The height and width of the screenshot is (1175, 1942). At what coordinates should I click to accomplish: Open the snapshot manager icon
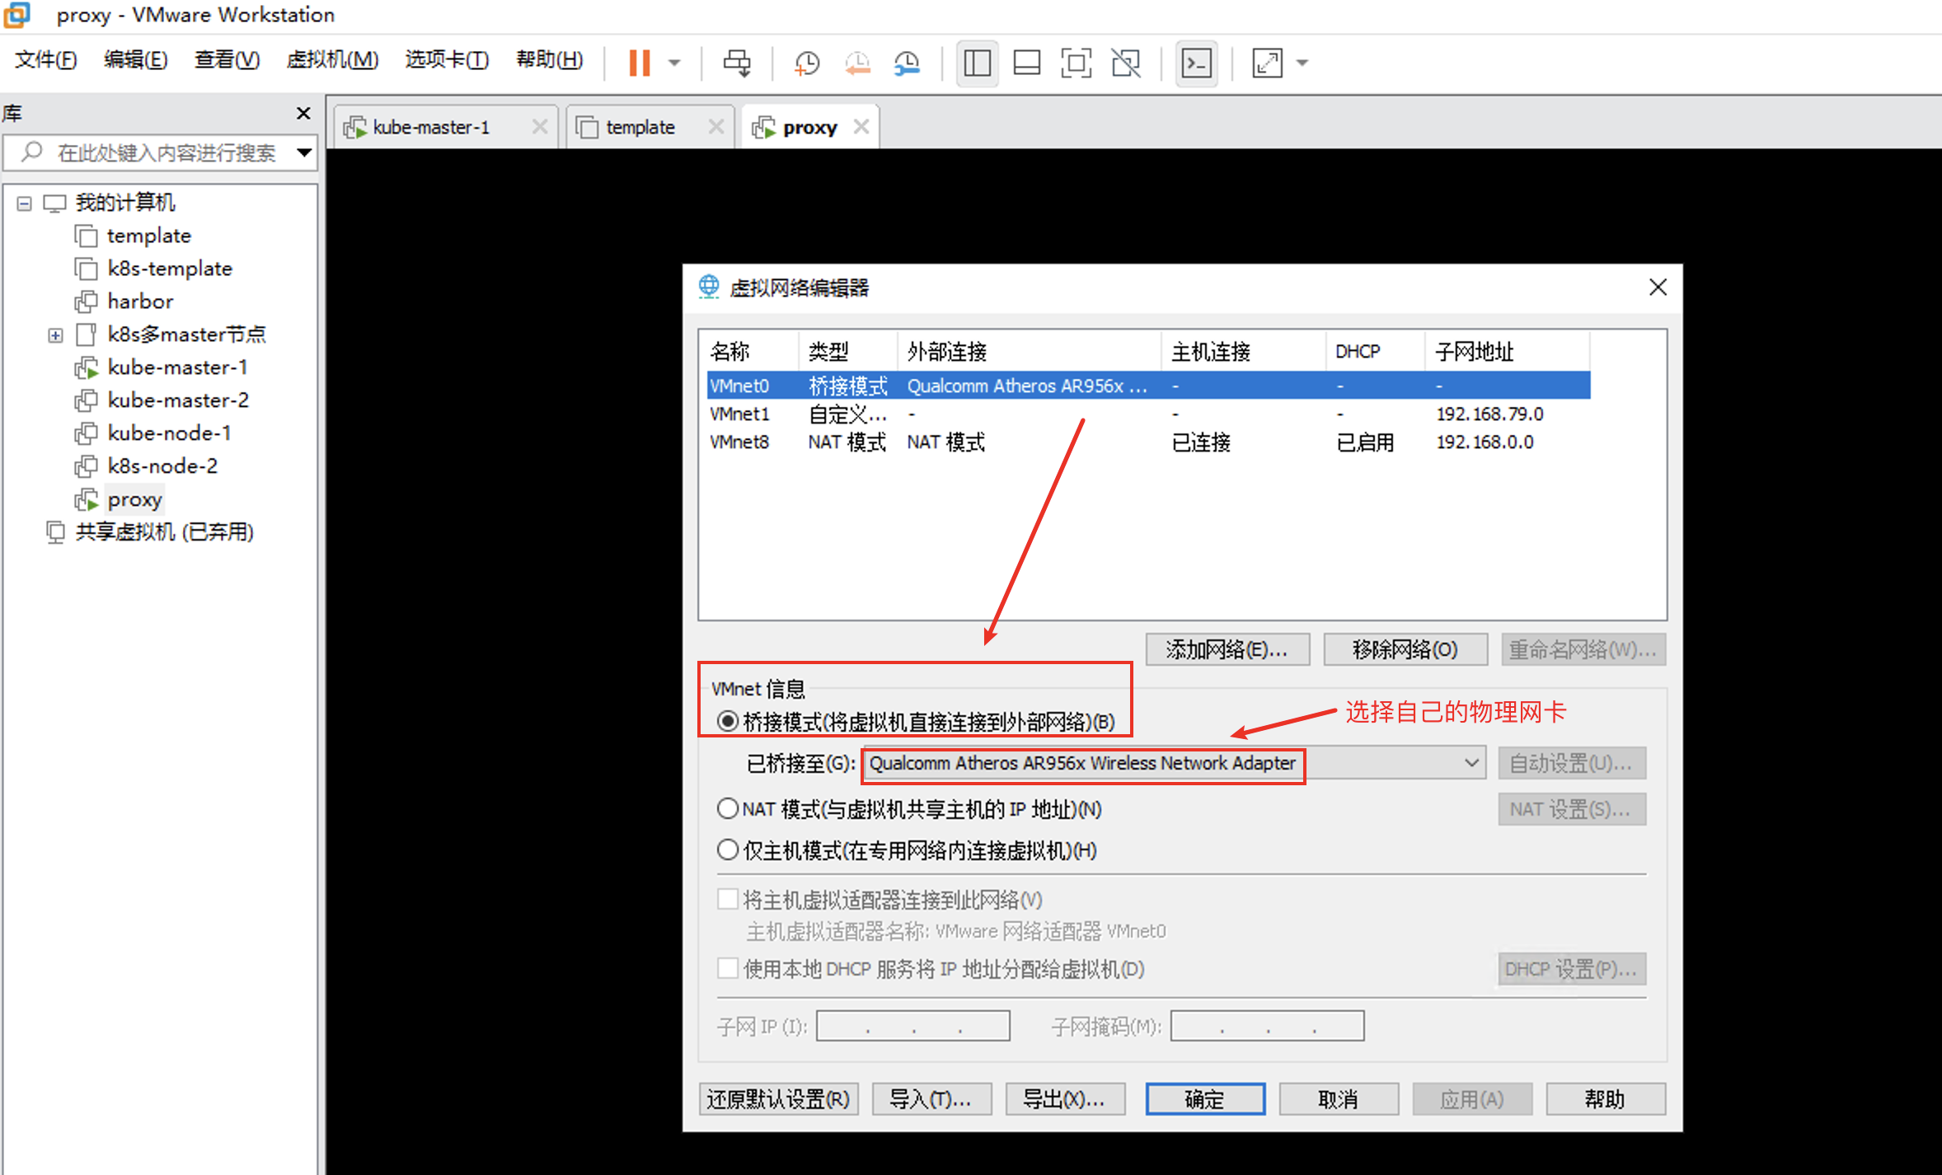907,63
